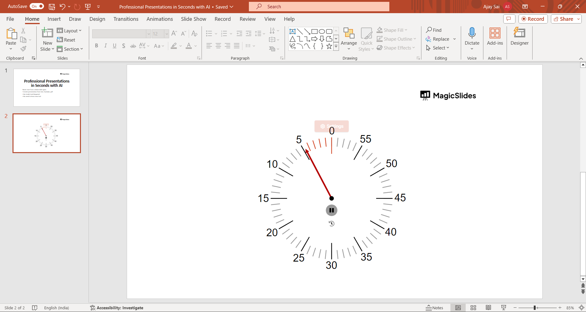
Task: Toggle the Notes pane
Action: point(435,308)
